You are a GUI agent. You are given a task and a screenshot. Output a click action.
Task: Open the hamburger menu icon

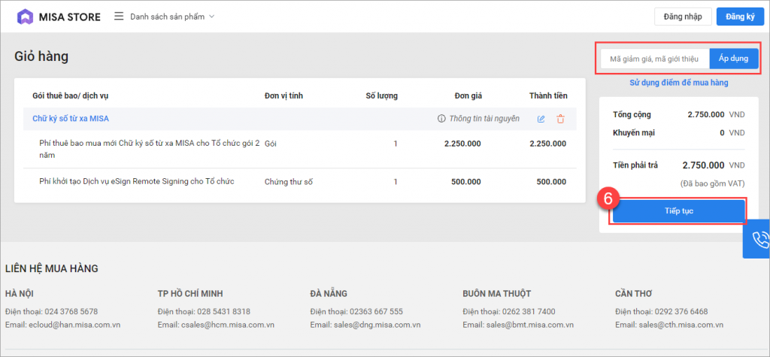click(119, 17)
